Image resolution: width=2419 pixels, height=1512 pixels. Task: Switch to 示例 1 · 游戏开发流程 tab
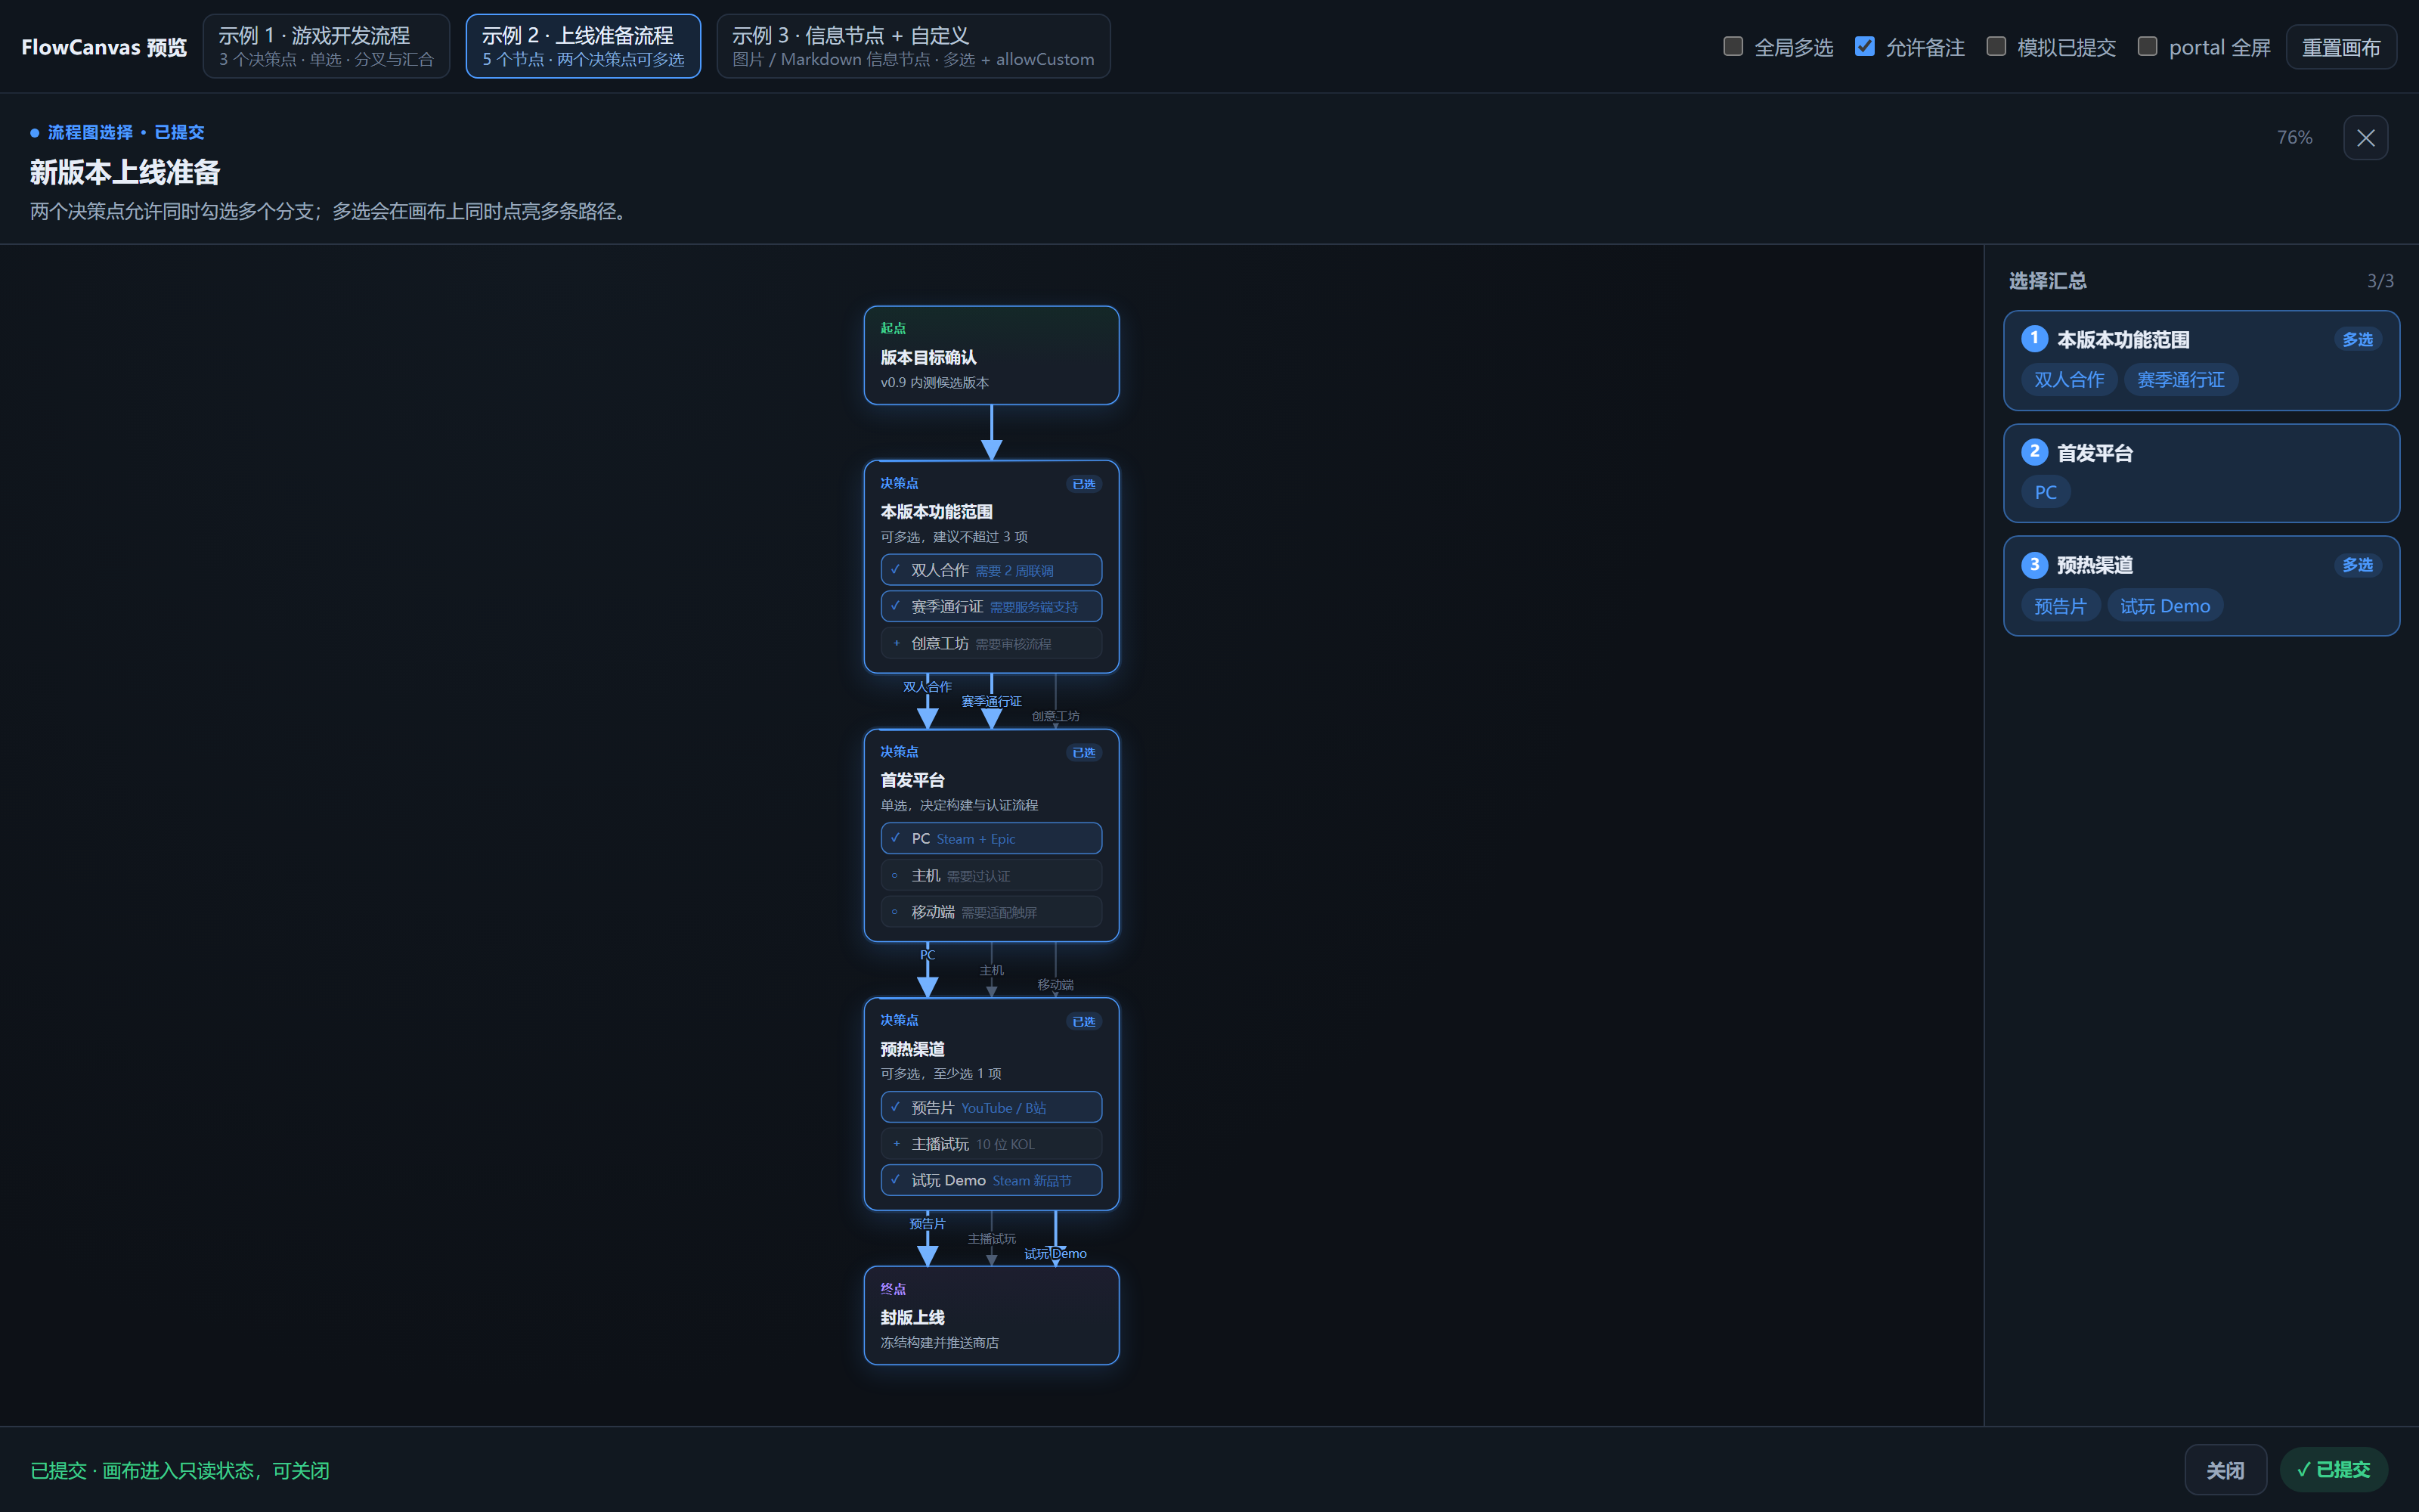[326, 46]
